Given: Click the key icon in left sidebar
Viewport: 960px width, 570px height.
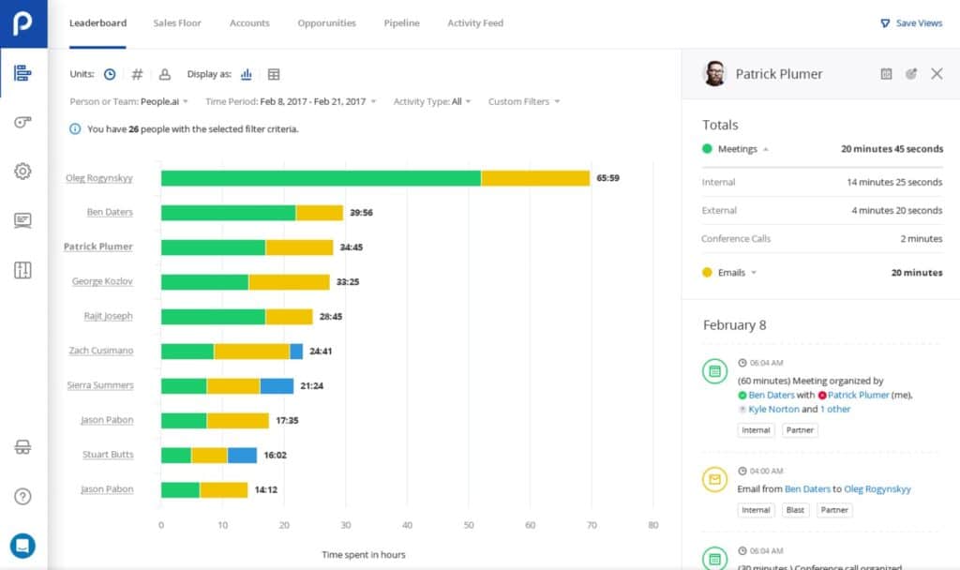Looking at the screenshot, I should coord(23,122).
